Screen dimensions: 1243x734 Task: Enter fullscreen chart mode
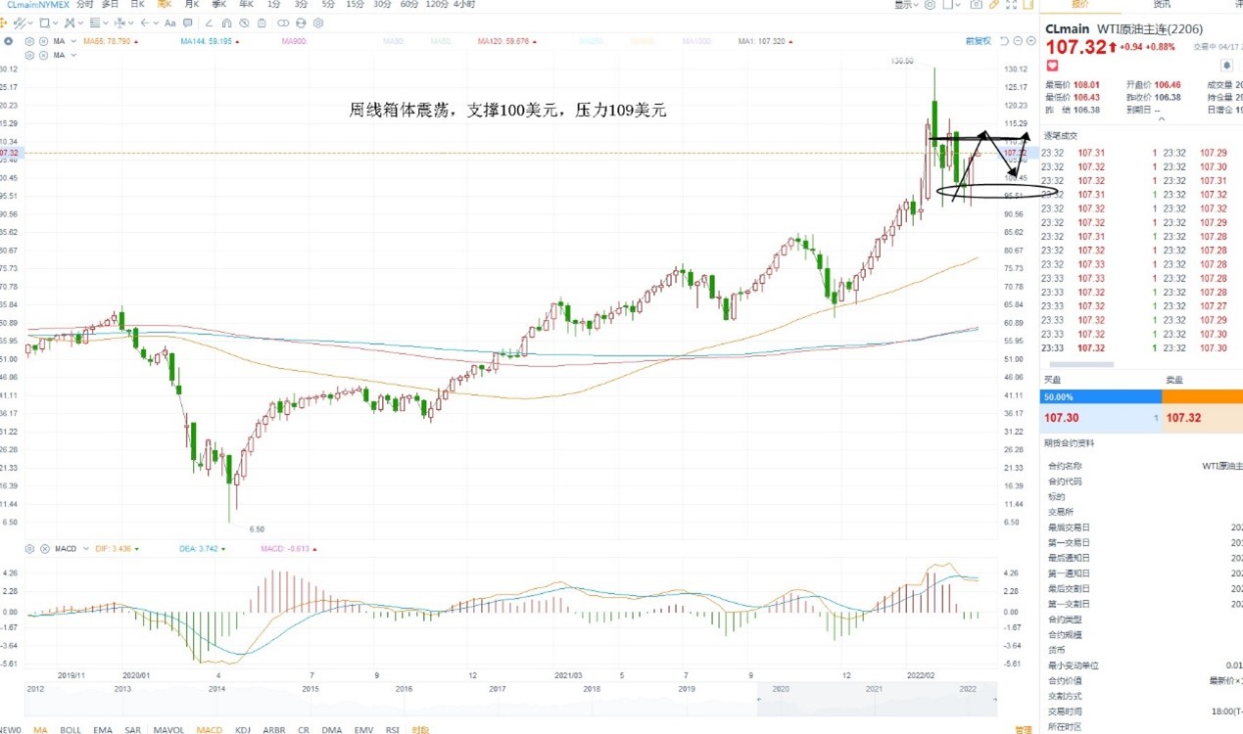pyautogui.click(x=1011, y=5)
